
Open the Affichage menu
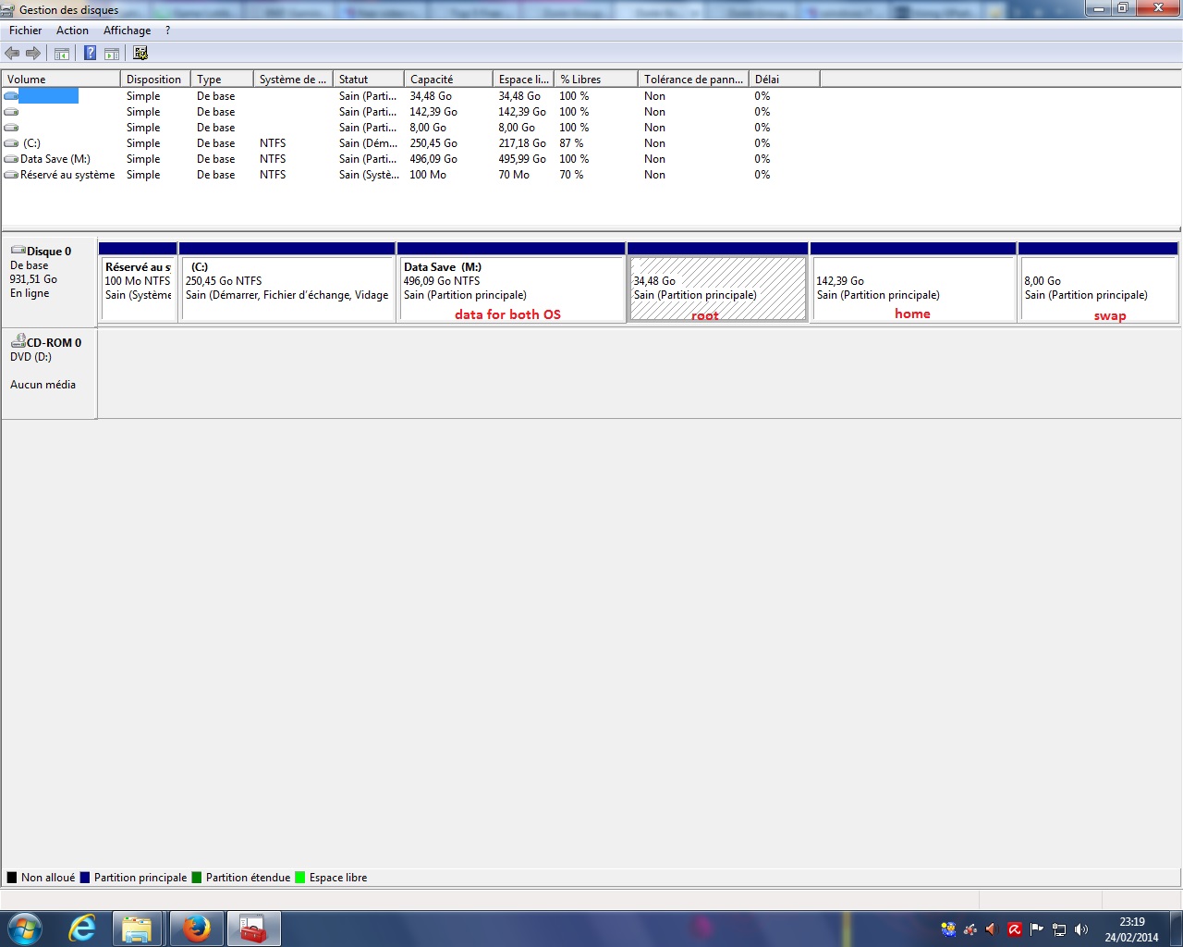point(127,31)
